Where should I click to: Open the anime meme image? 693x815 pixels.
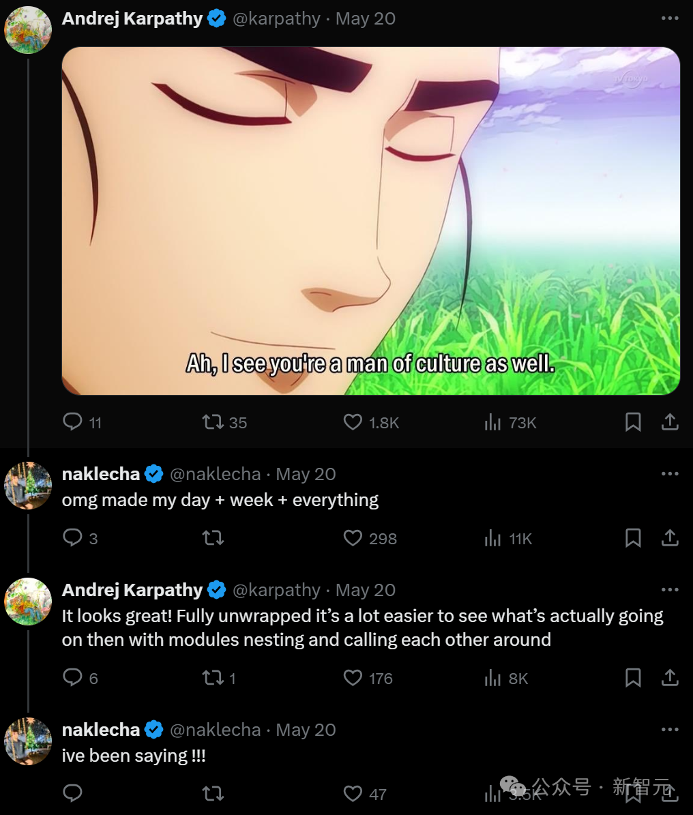370,221
